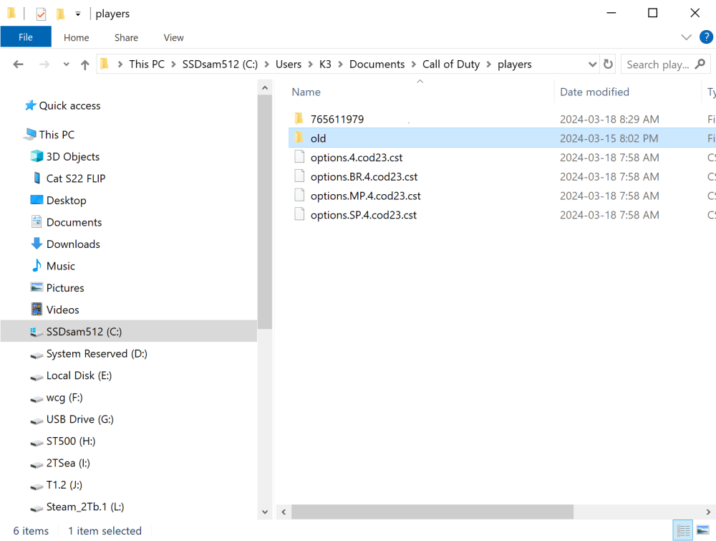716x541 pixels.
Task: Open the File menu
Action: point(26,37)
